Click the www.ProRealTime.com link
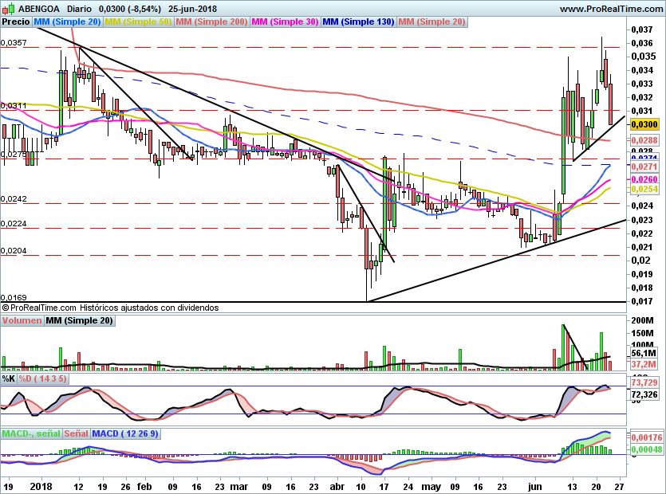The height and width of the screenshot is (494, 666). (x=612, y=9)
